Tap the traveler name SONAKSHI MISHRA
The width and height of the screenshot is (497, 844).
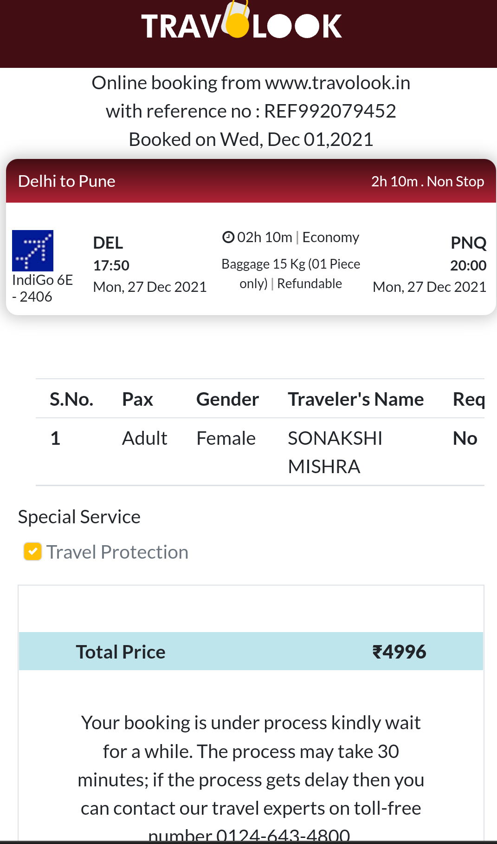[x=335, y=452]
